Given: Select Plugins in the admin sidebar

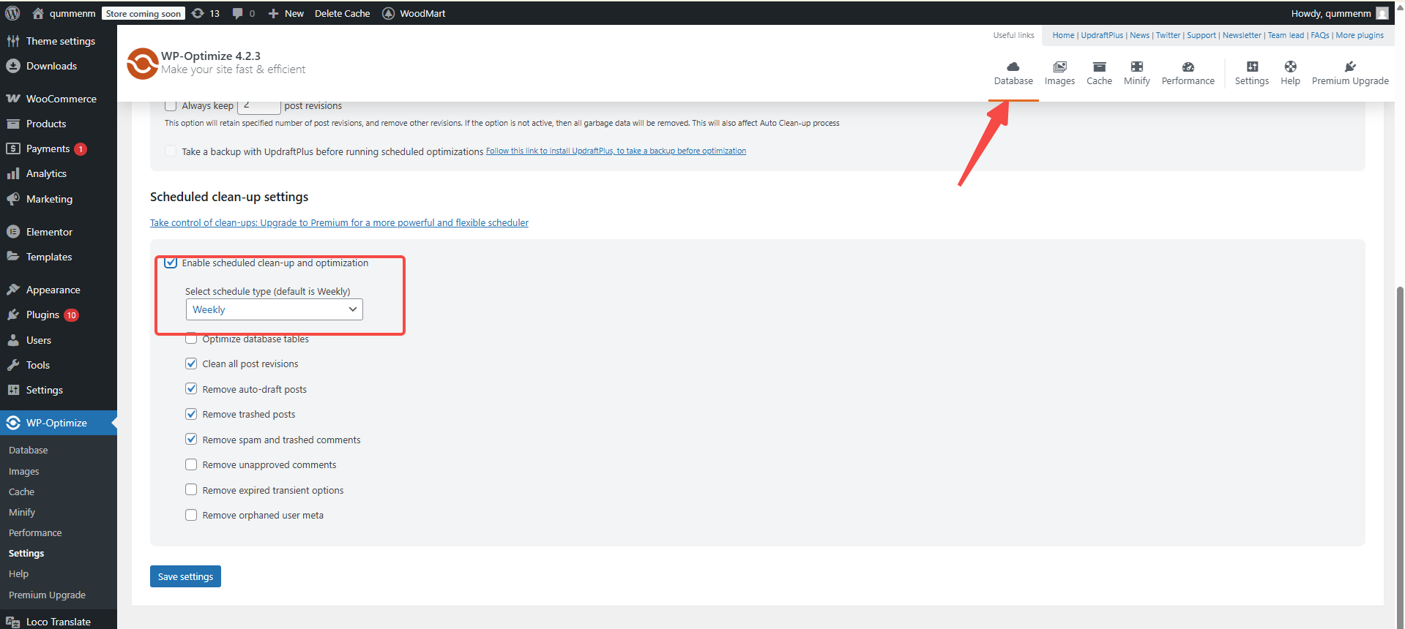Looking at the screenshot, I should pyautogui.click(x=42, y=314).
